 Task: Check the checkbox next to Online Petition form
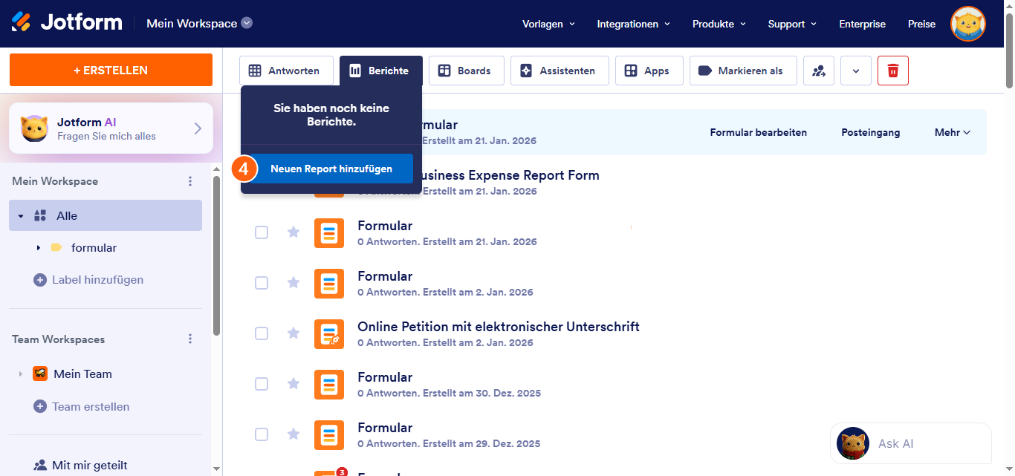pos(262,333)
